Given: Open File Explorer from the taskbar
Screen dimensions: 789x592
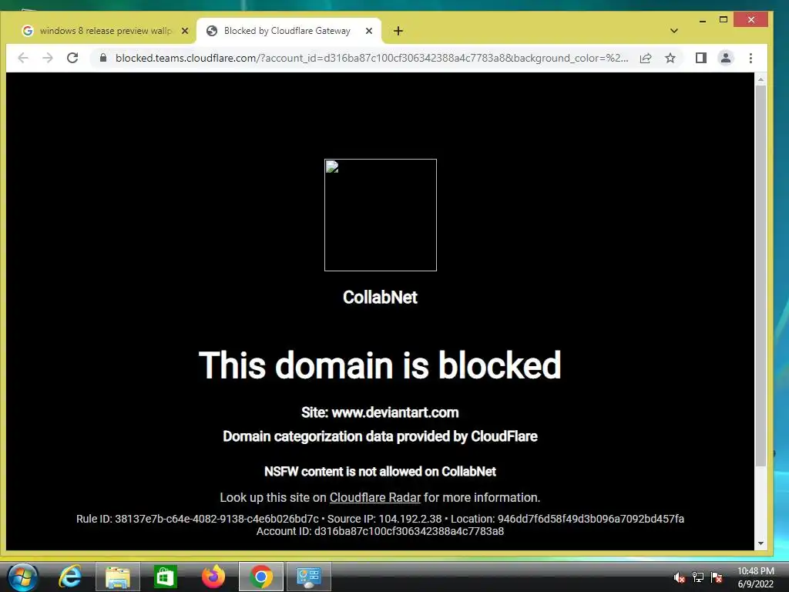Looking at the screenshot, I should 118,577.
